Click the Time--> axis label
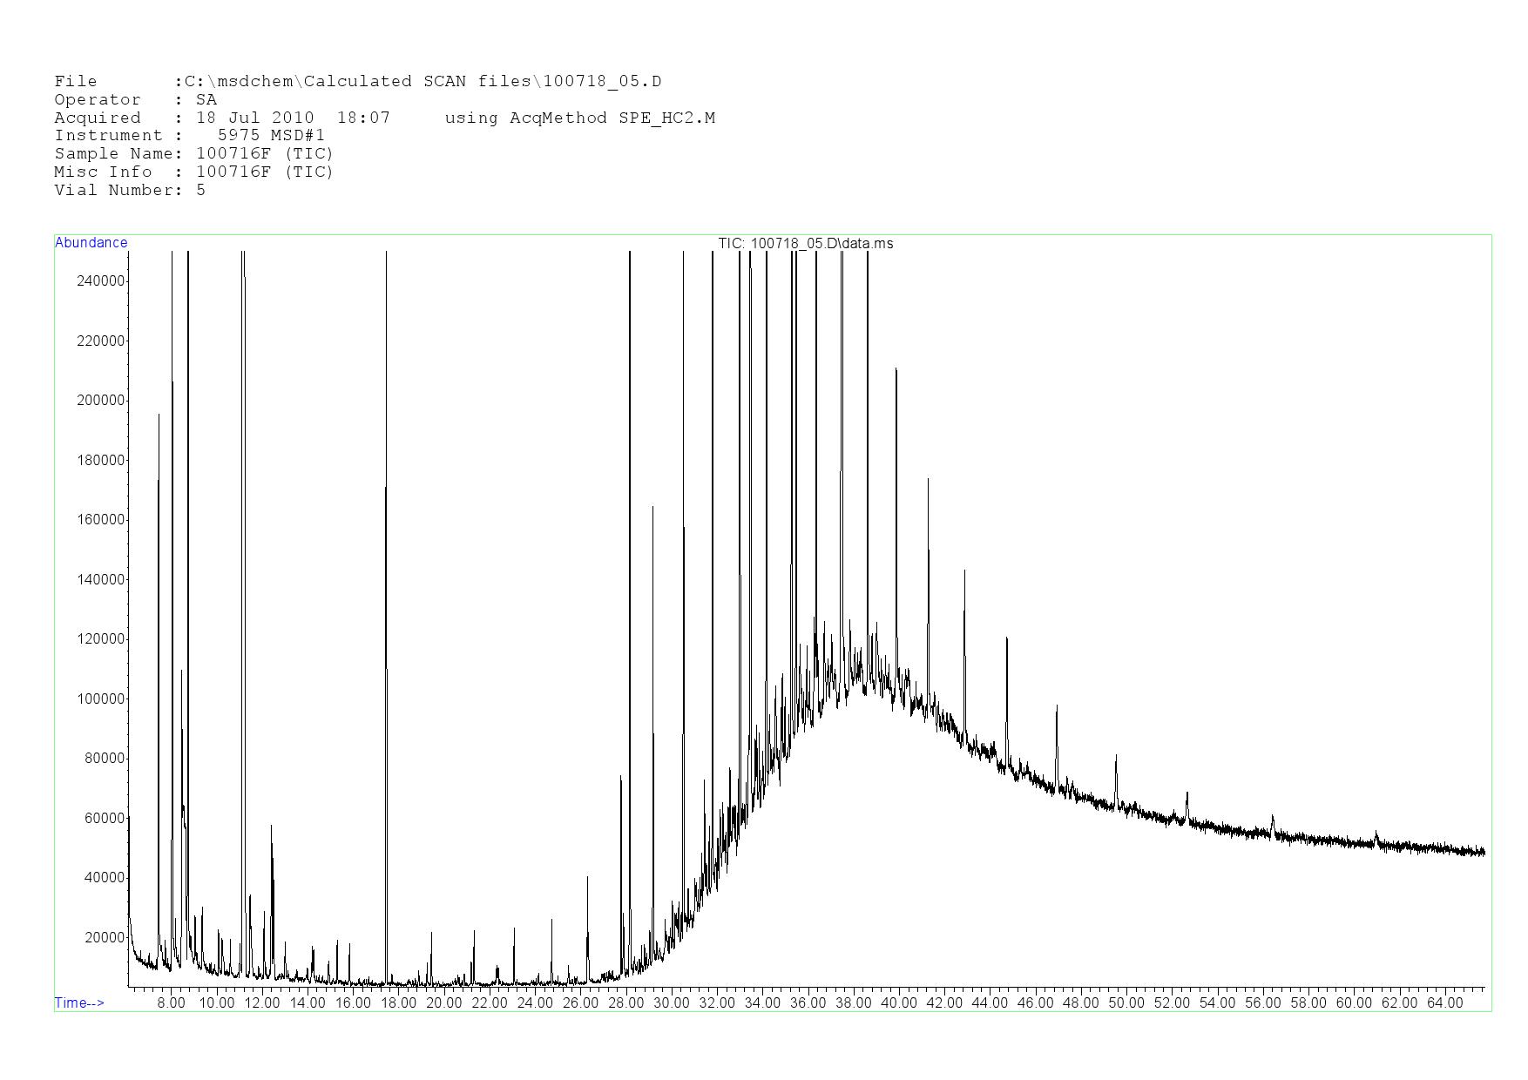The width and height of the screenshot is (1528, 1080). tap(79, 1003)
